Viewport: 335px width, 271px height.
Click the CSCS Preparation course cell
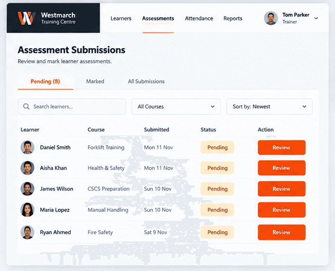[109, 189]
